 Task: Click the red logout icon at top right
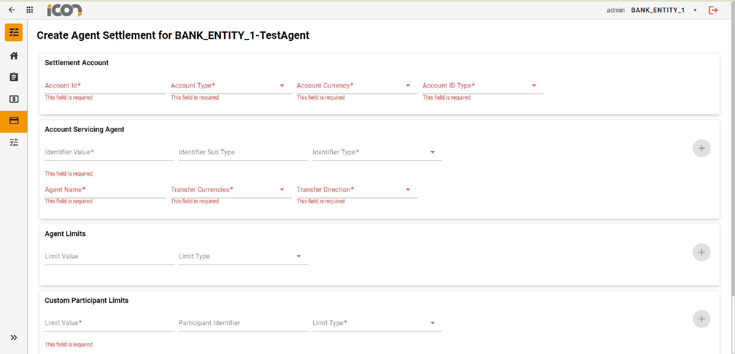713,10
